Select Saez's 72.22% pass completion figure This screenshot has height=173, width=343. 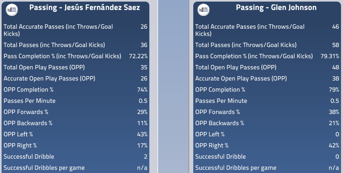pyautogui.click(x=138, y=56)
